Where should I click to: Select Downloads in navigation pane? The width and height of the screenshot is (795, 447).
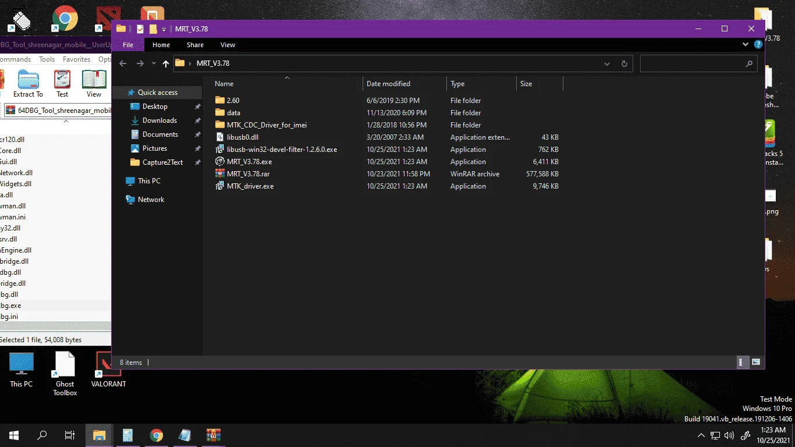[x=159, y=120]
